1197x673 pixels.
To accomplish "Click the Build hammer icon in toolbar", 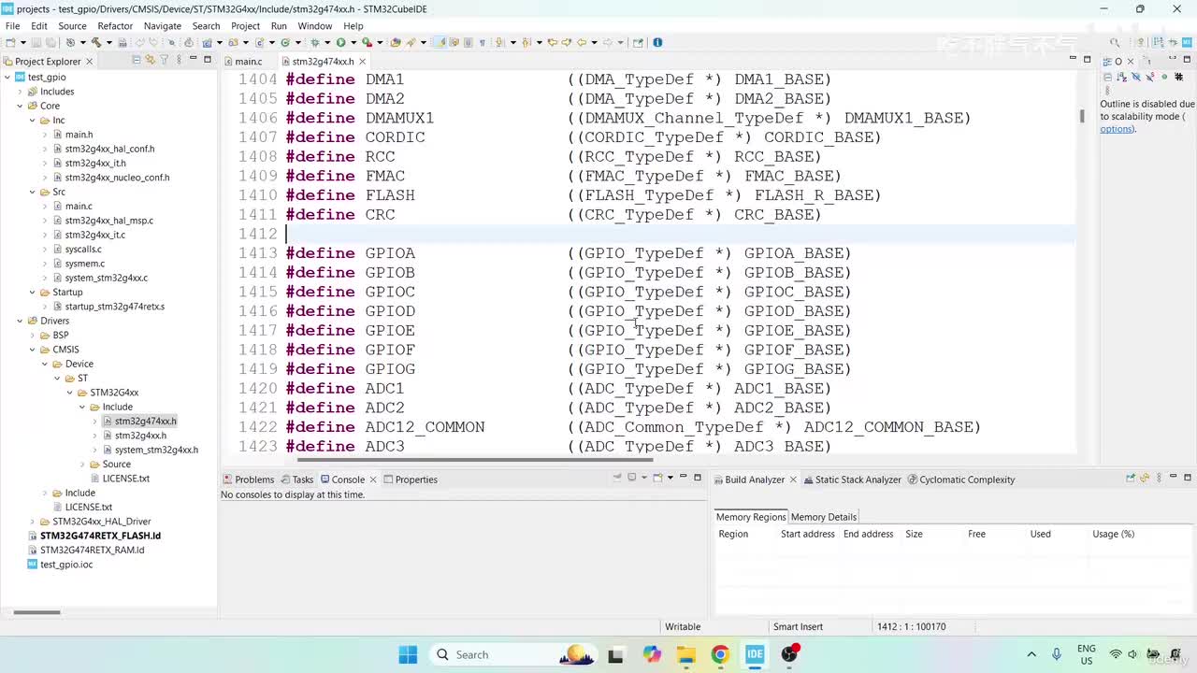I will [x=96, y=42].
